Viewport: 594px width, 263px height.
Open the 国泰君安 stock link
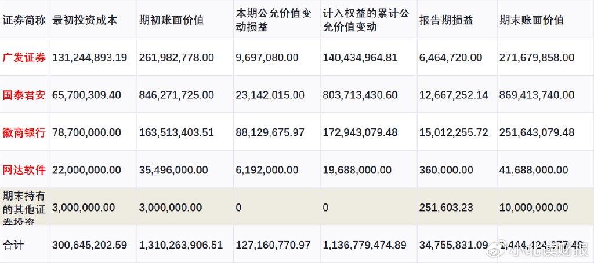tap(24, 95)
